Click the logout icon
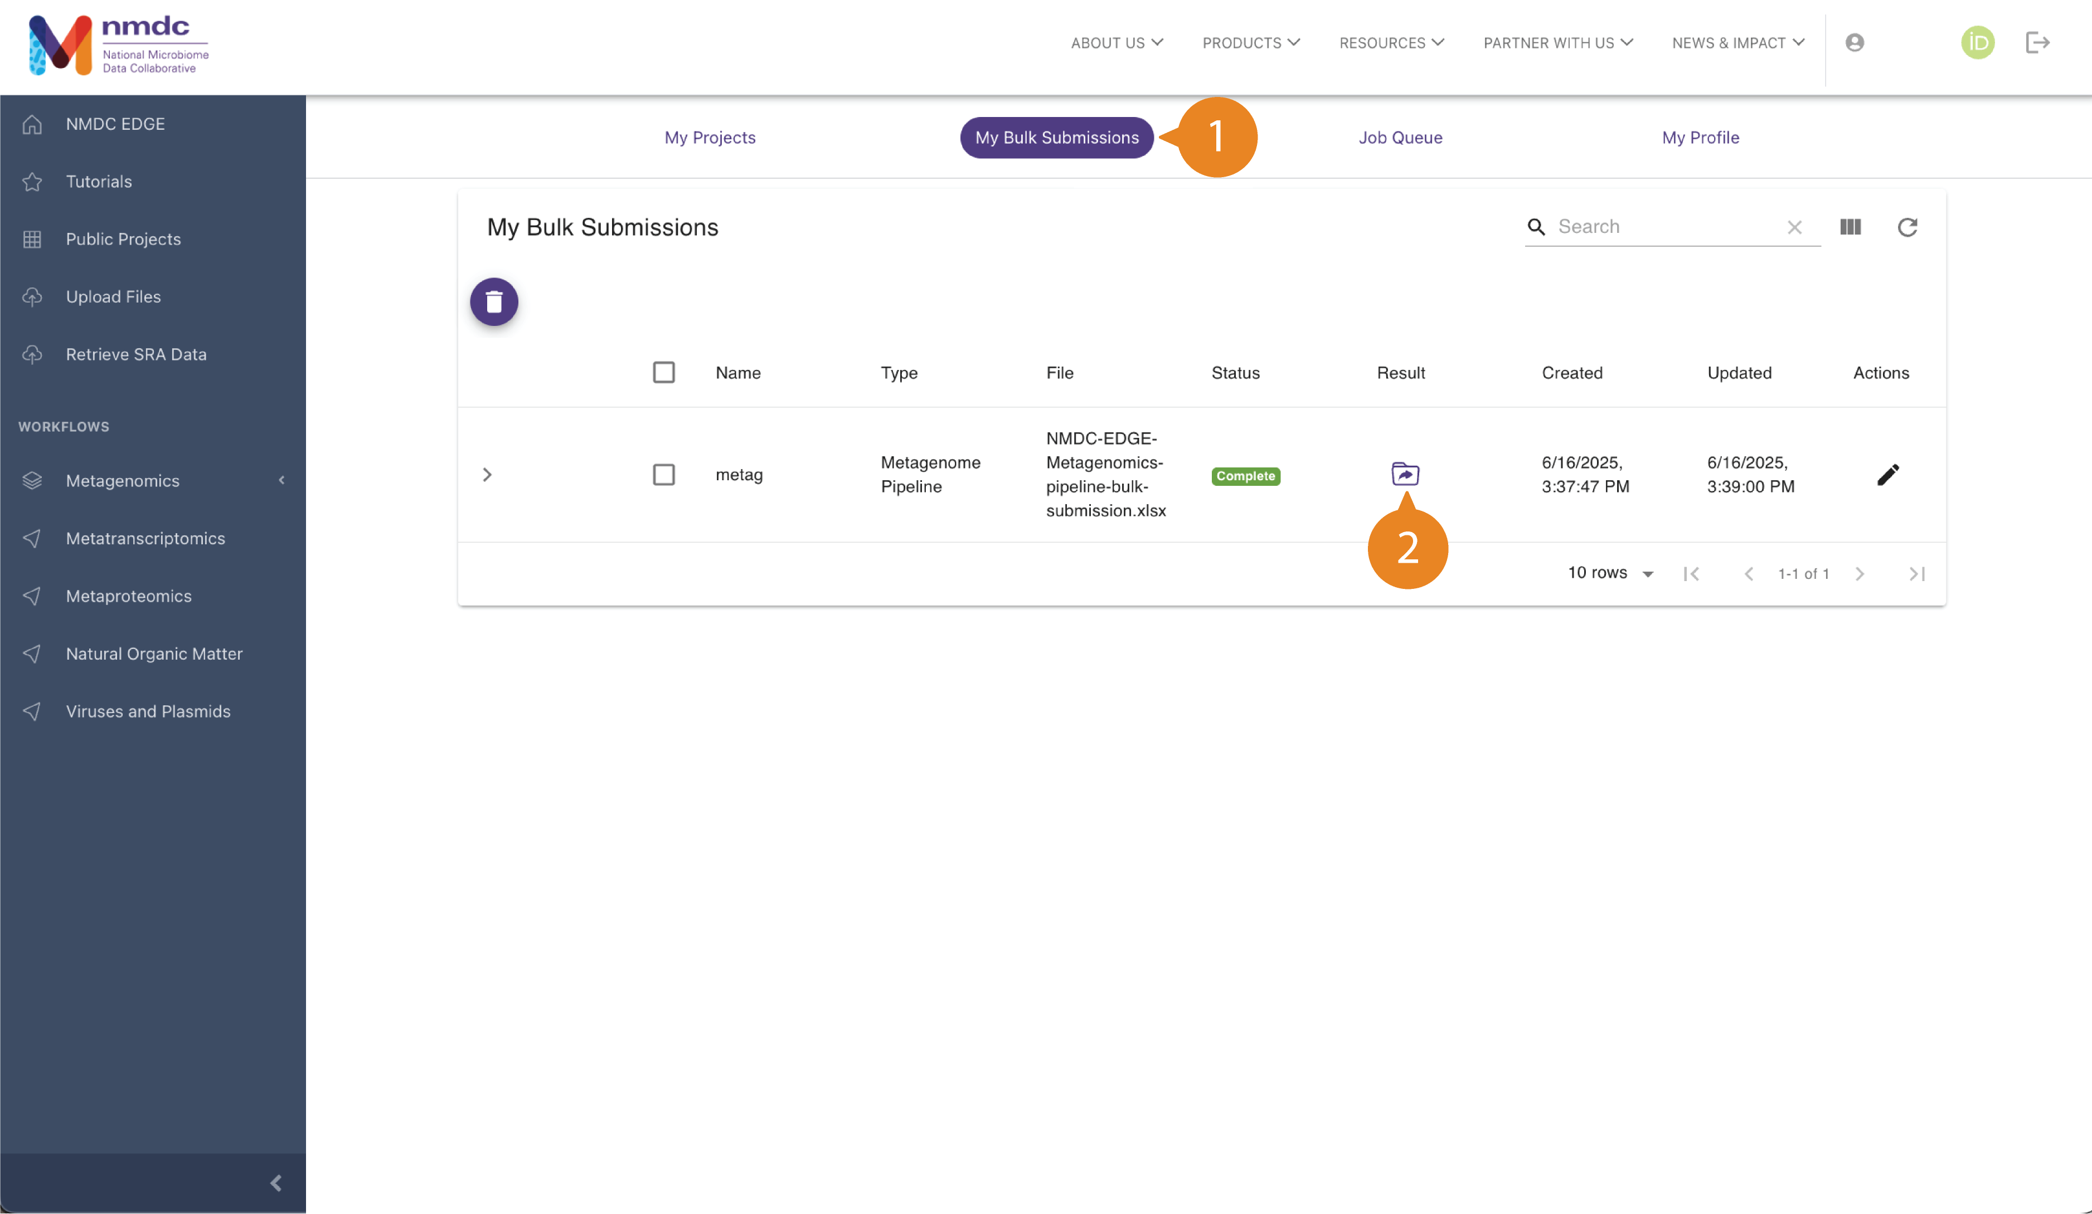Viewport: 2092px width, 1214px height. [2038, 42]
